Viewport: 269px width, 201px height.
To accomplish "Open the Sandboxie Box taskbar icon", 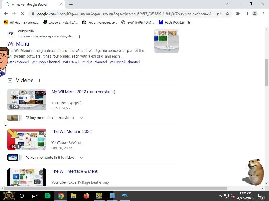I will 99,196.
